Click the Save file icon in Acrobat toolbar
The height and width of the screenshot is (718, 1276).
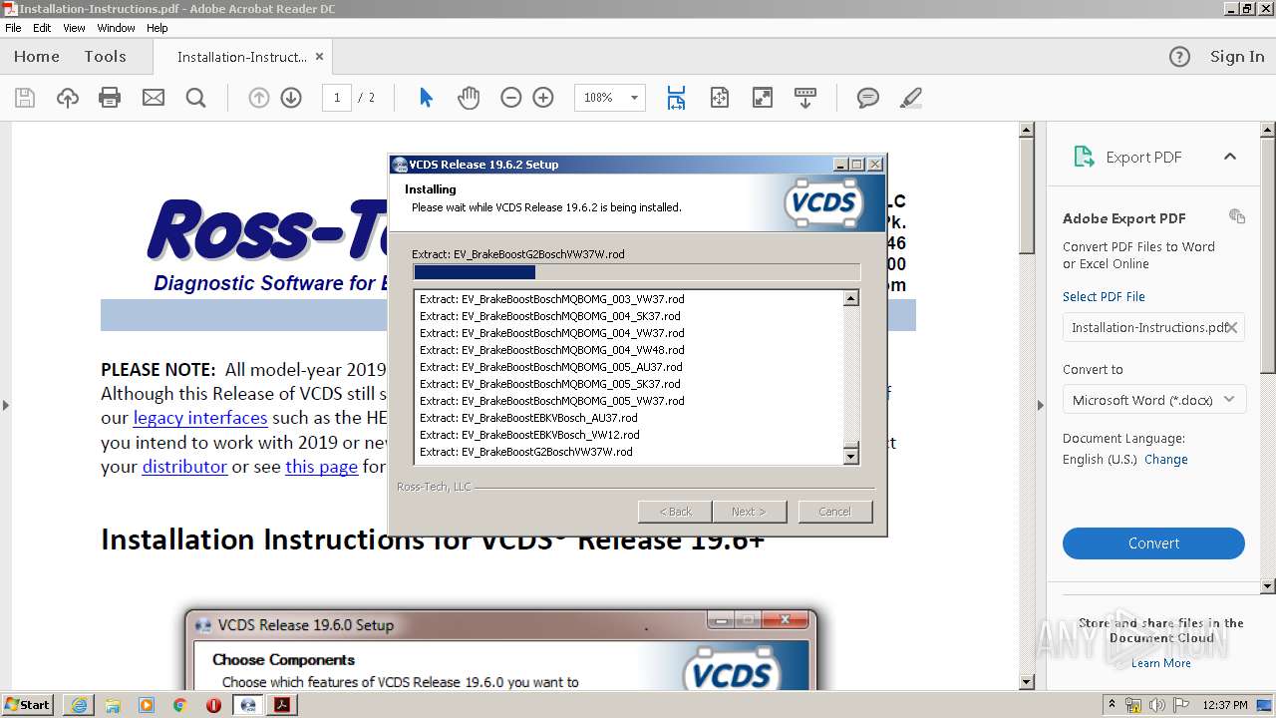(25, 98)
